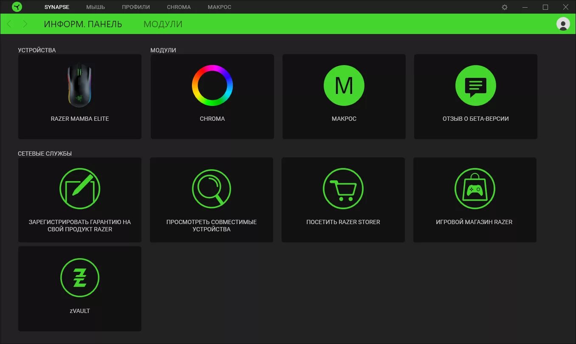Click the Razer logo icon
This screenshot has width=576, height=344.
(17, 7)
